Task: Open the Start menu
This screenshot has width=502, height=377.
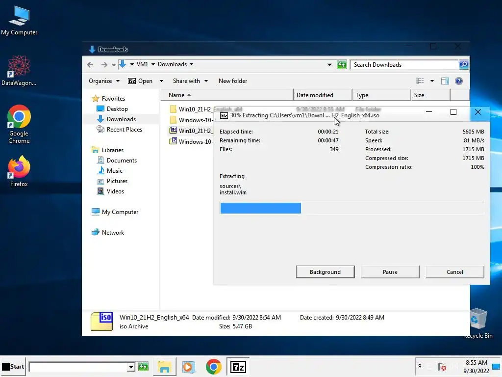Action: (13, 367)
